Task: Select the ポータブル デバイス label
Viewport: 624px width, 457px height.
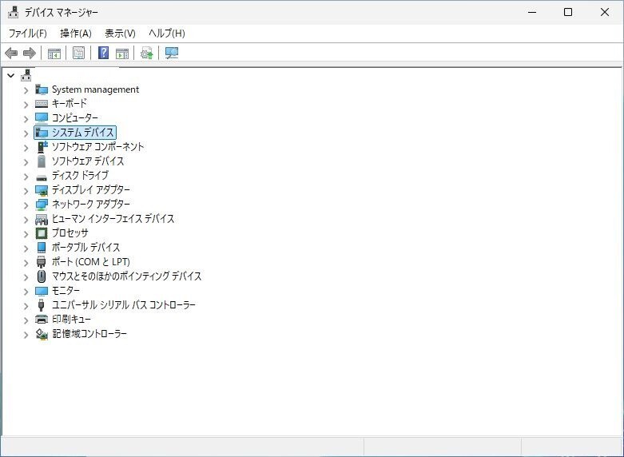Action: pyautogui.click(x=86, y=247)
